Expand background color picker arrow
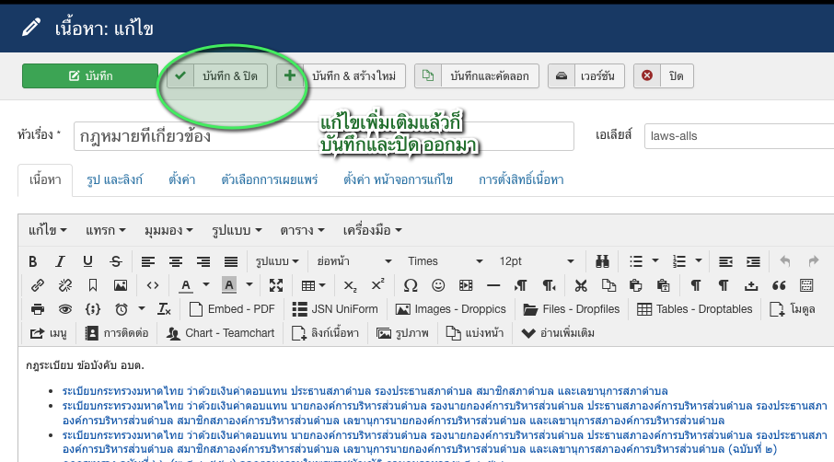Image resolution: width=834 pixels, height=462 pixels. coord(249,285)
